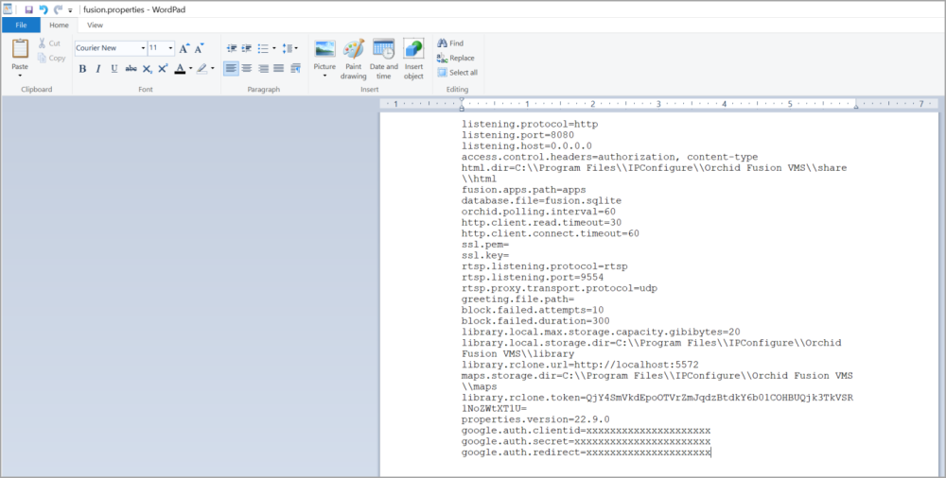Click the line rtsp.listening.port=9554
946x478 pixels.
531,278
